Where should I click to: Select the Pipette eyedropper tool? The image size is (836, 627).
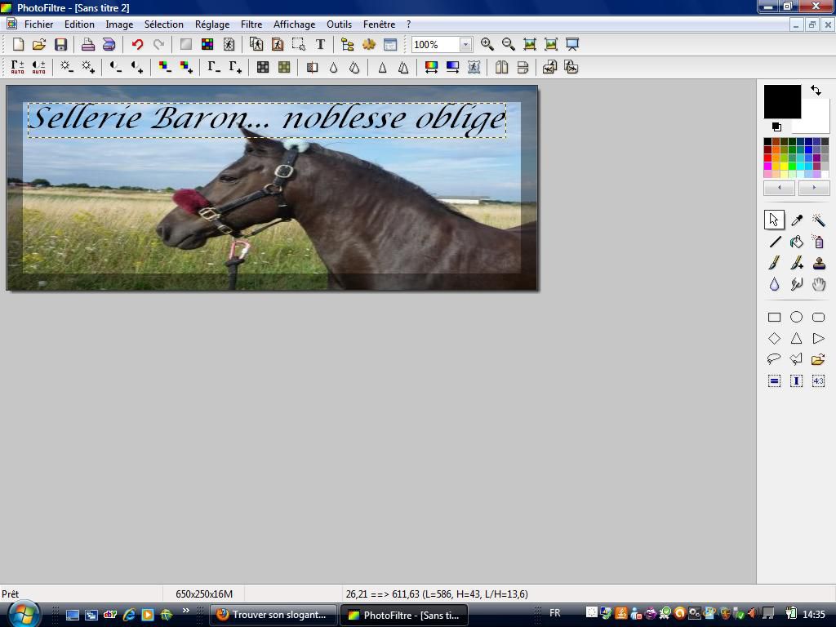796,220
